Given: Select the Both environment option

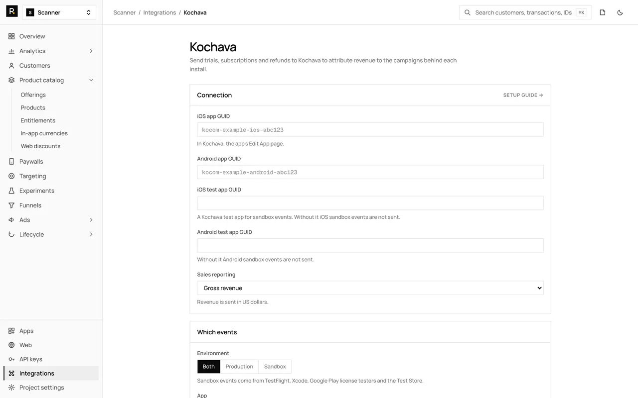Looking at the screenshot, I should 209,367.
